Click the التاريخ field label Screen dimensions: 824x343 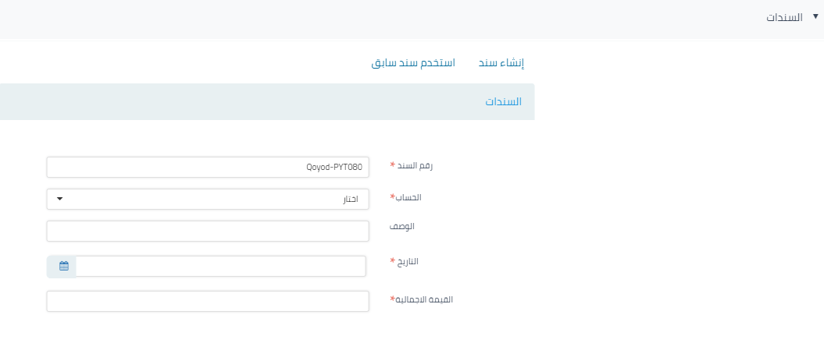coord(408,261)
